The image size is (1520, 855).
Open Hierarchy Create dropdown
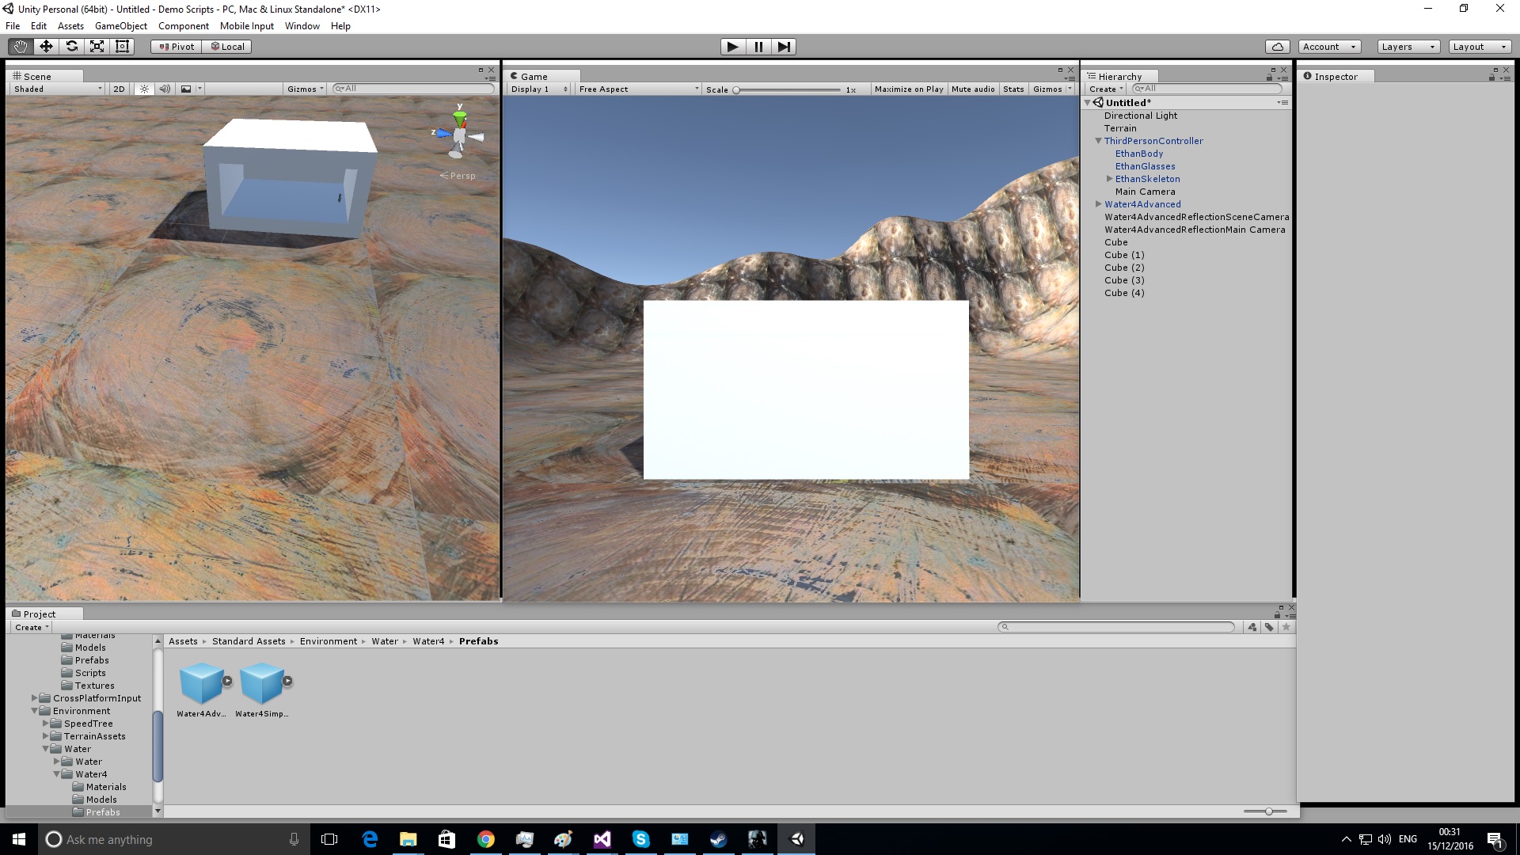click(1105, 89)
